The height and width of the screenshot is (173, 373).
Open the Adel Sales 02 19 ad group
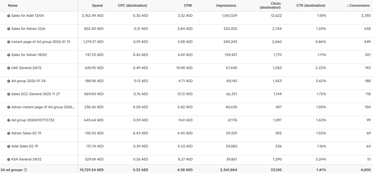[24, 146]
